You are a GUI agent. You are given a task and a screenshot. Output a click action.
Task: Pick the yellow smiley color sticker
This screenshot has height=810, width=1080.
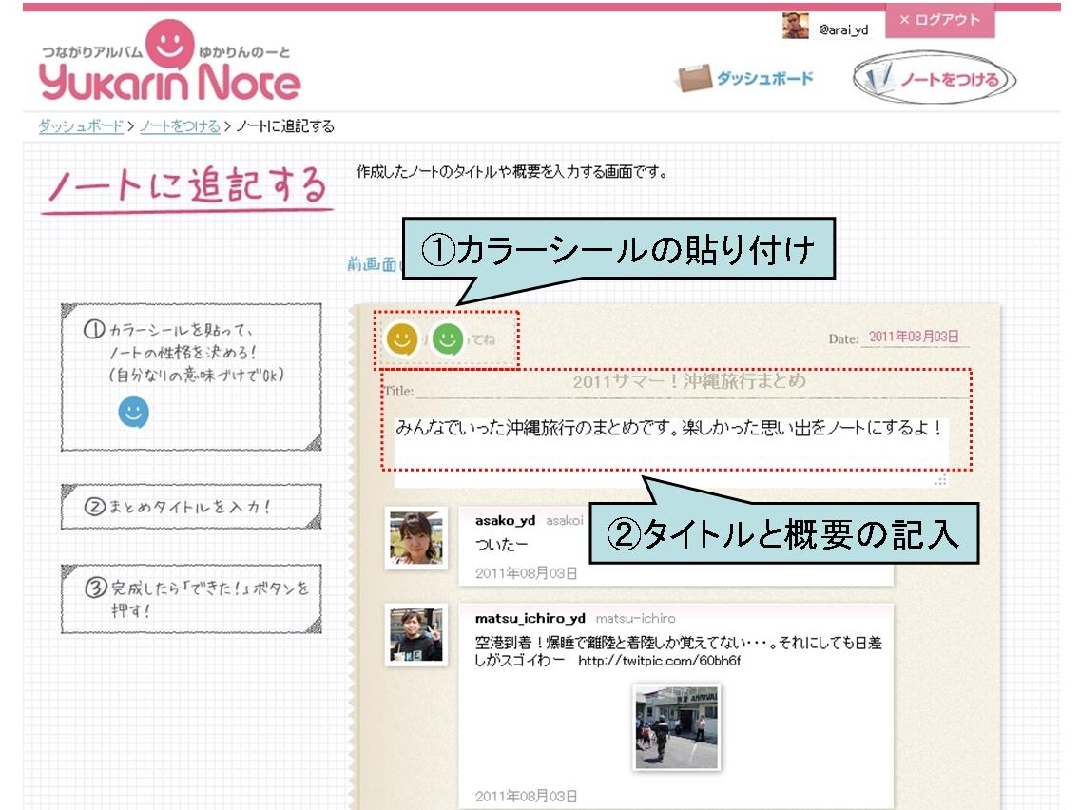pyautogui.click(x=401, y=338)
